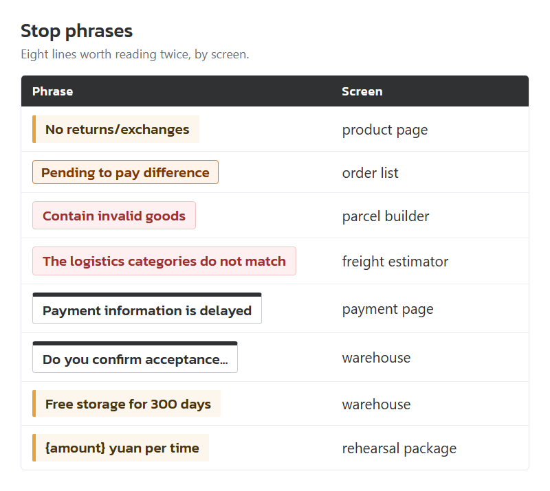
Task: Click the 'product page' cell
Action: (385, 130)
